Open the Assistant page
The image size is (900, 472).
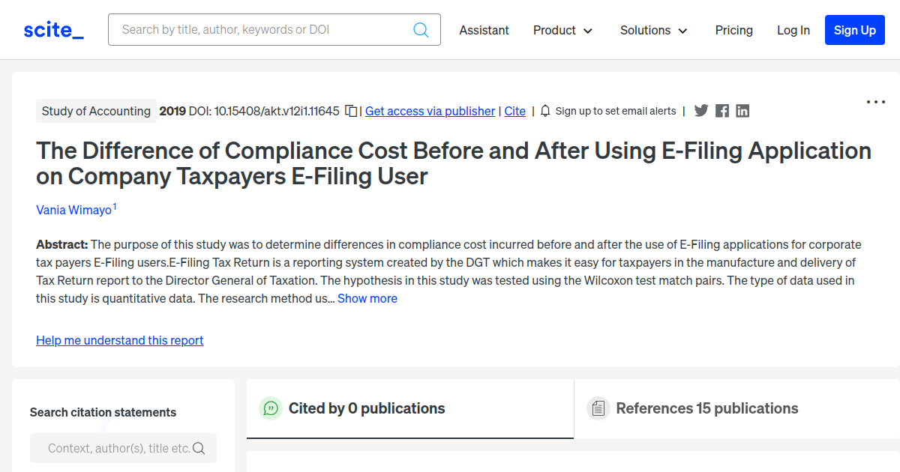tap(484, 30)
